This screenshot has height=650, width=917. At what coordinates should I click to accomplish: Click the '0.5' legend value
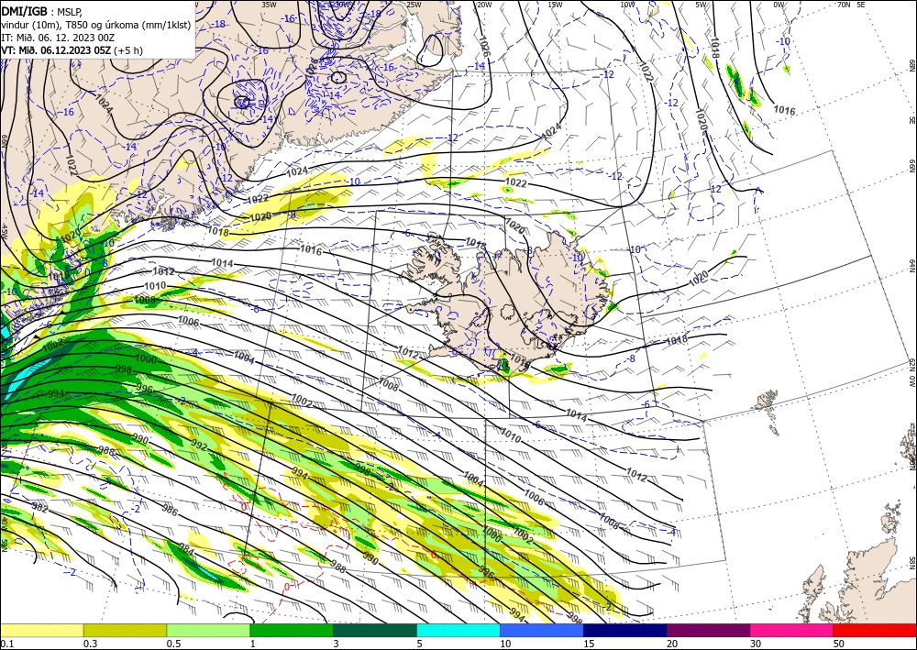coord(173,644)
